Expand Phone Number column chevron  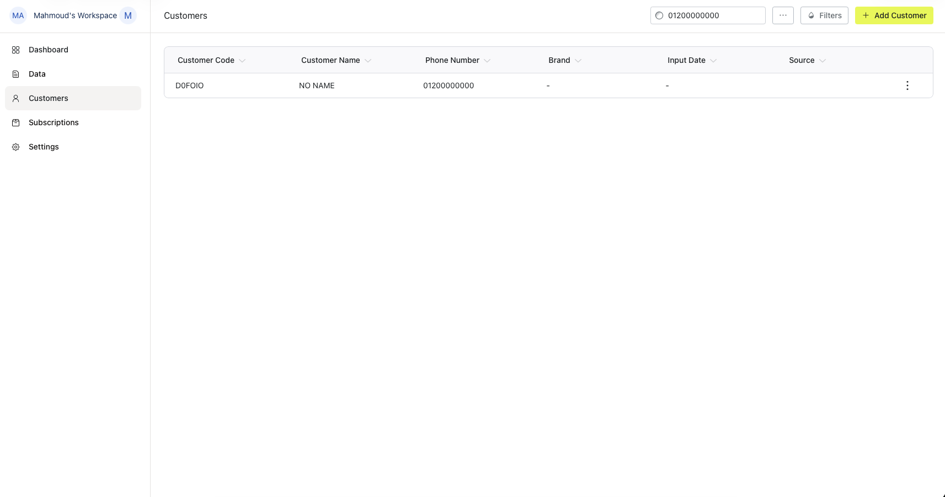[x=487, y=61]
